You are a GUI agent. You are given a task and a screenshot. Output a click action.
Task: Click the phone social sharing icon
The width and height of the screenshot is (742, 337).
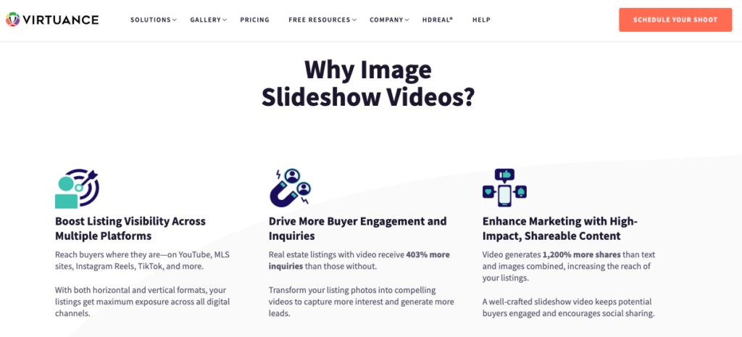pyautogui.click(x=504, y=188)
